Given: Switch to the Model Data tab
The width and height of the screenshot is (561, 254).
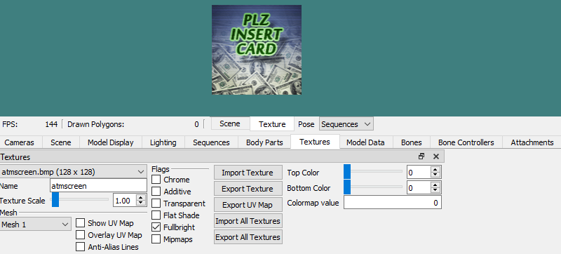Looking at the screenshot, I should [x=365, y=142].
